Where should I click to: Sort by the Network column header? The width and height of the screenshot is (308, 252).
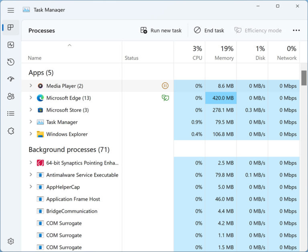(x=287, y=58)
